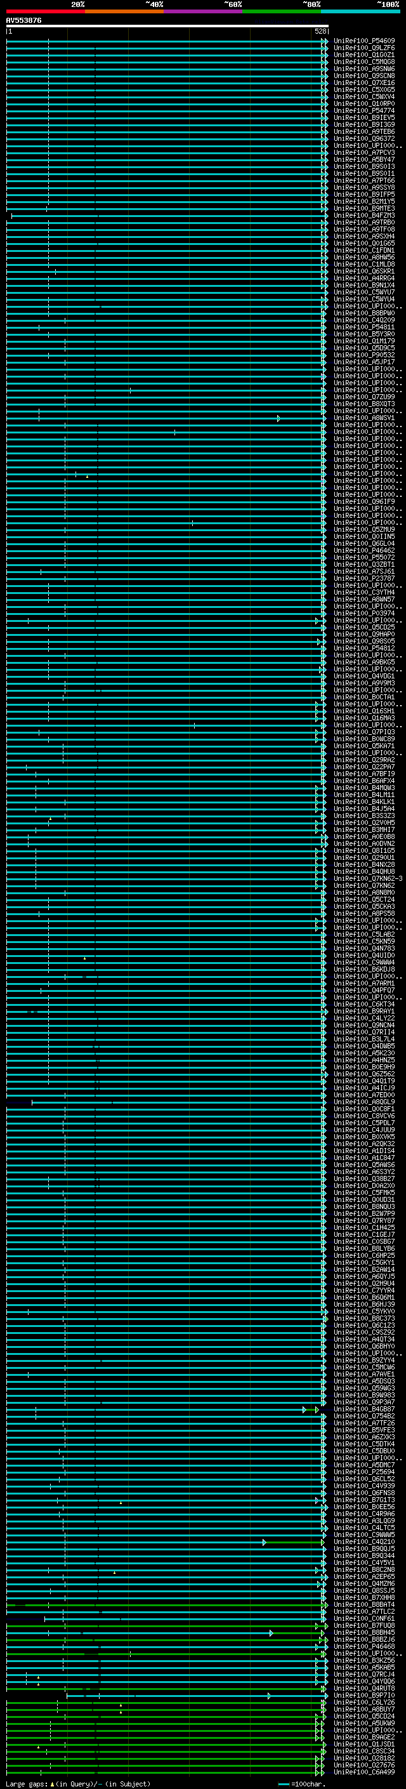Select the UniRef100_A5BY47 entry

(364, 160)
